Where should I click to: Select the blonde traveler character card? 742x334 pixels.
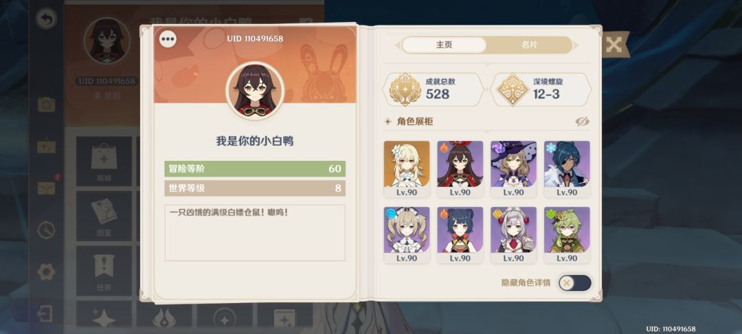pos(407,169)
